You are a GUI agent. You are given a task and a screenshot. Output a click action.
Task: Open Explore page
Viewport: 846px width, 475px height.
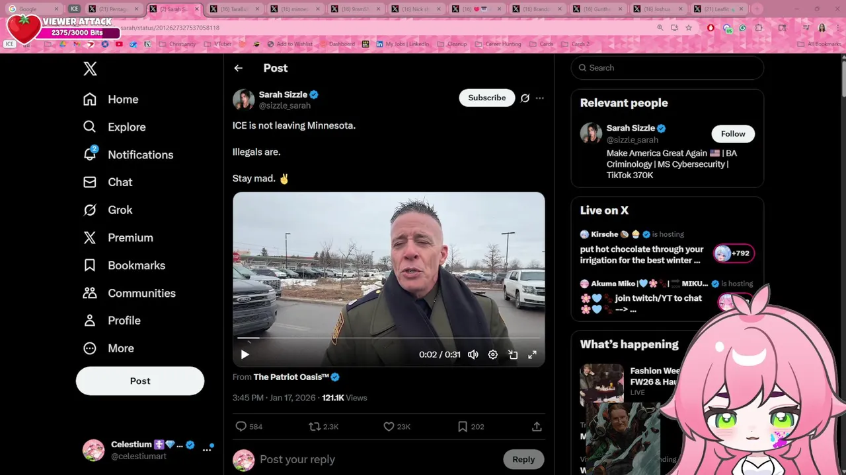(x=114, y=127)
